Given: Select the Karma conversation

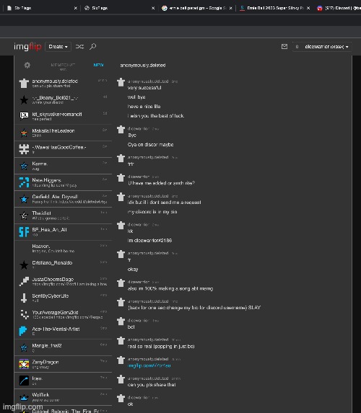Looking at the screenshot, I should click(x=63, y=166).
